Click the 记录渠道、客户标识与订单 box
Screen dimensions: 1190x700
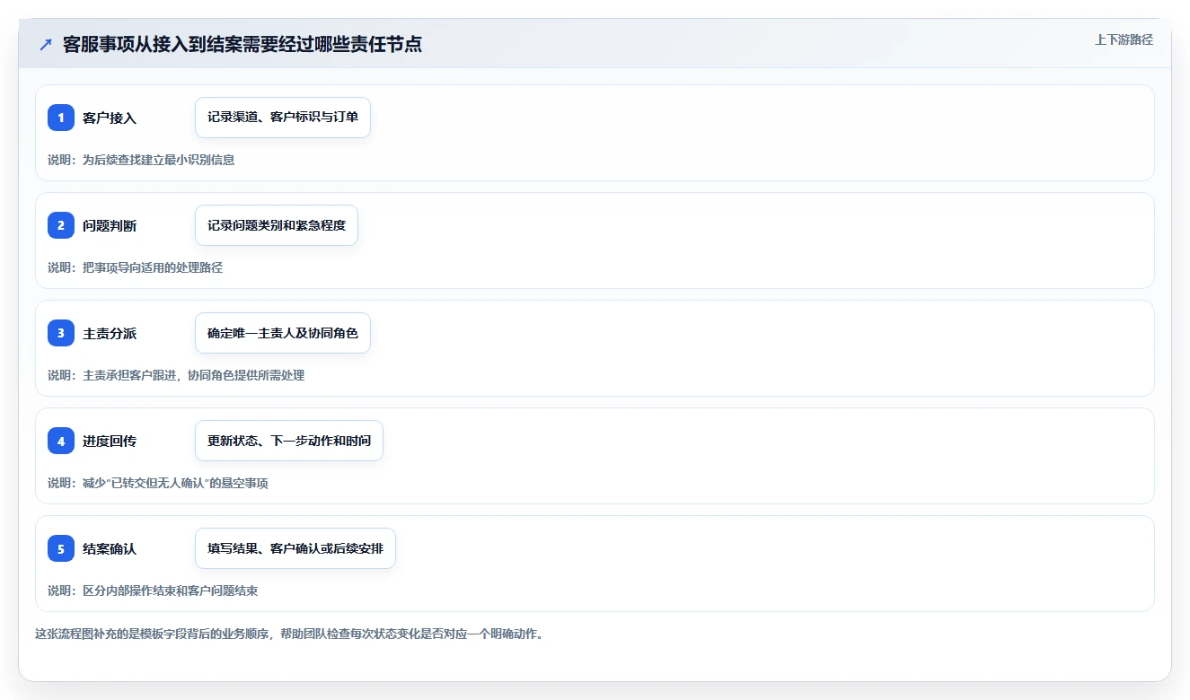[x=283, y=118]
